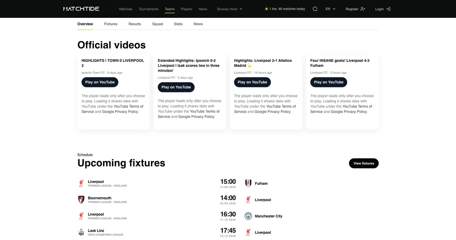
Task: Click the 14:00 kickoff time
Action: (228, 198)
